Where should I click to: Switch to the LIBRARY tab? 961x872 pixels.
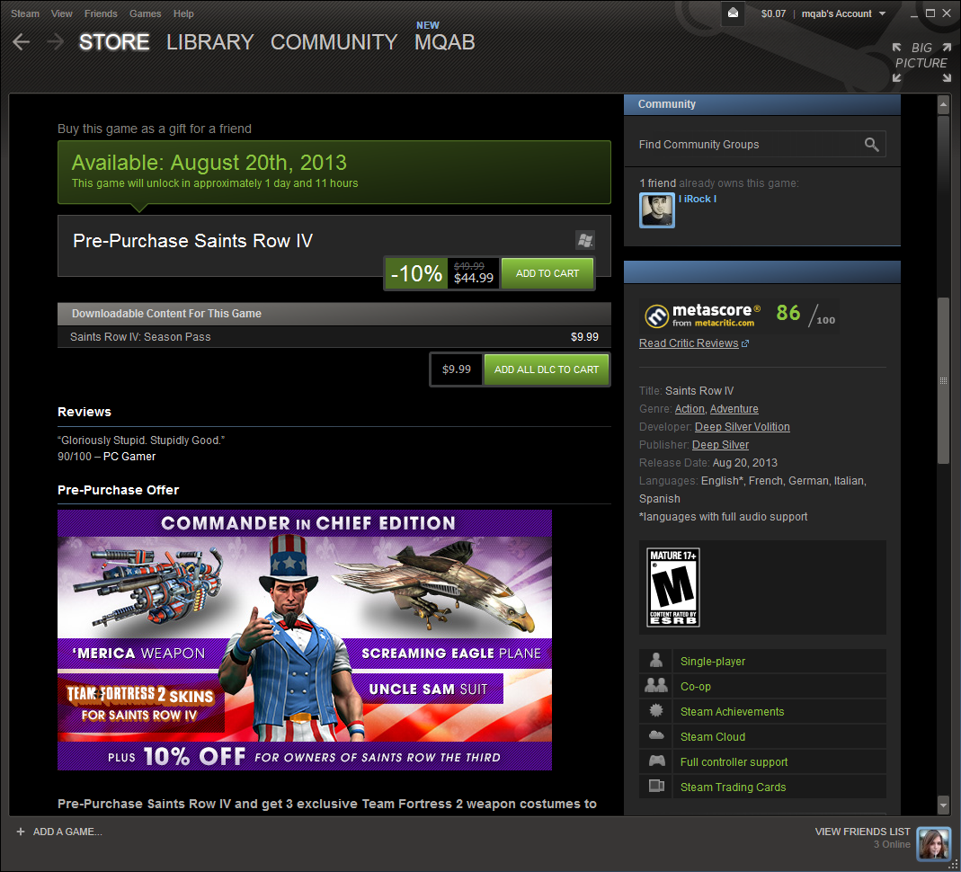tap(209, 42)
